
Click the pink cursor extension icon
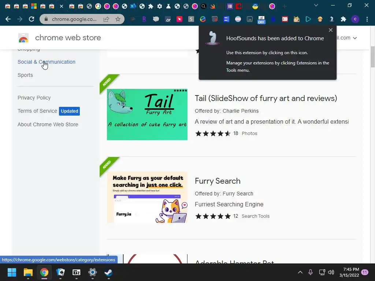click(179, 19)
